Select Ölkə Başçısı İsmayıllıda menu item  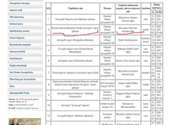[25, 79]
